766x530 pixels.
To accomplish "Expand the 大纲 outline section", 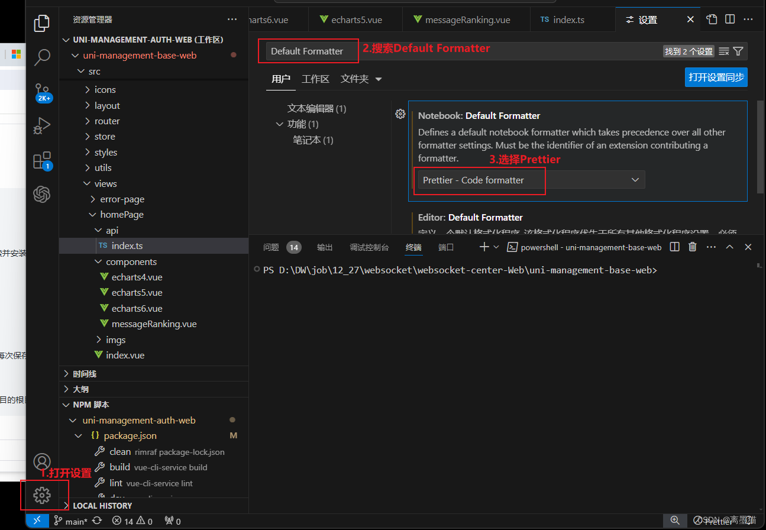I will [x=154, y=389].
